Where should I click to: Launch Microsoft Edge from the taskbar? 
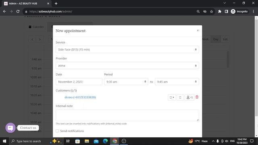pos(105,141)
